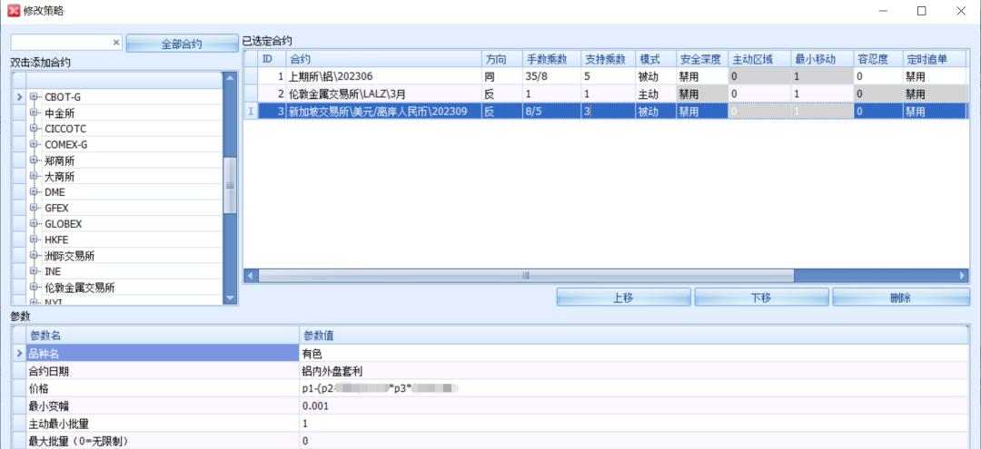Click the 安全深度 column header
Viewport: 981px width, 449px height.
(702, 59)
